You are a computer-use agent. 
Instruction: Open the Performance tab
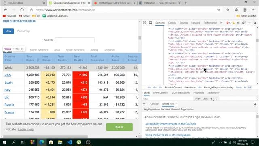click(210, 23)
